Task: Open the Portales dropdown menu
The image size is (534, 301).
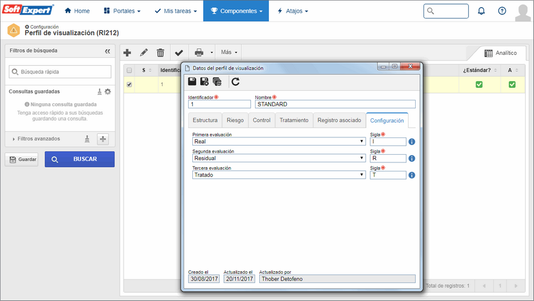Action: click(x=122, y=11)
